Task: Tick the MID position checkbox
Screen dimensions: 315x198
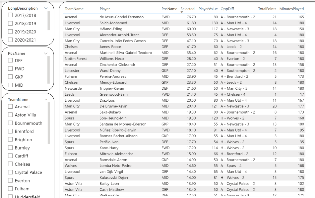Action: [10, 85]
